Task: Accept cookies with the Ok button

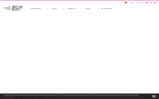Action: [x=154, y=96]
